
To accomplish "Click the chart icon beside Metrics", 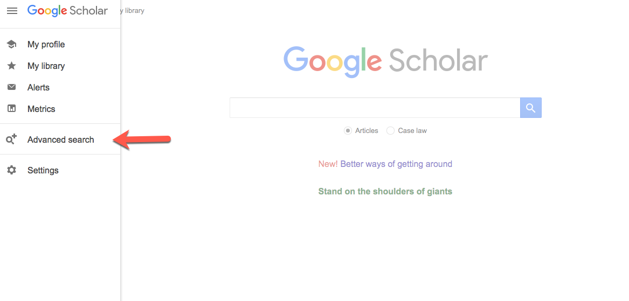I will point(12,109).
